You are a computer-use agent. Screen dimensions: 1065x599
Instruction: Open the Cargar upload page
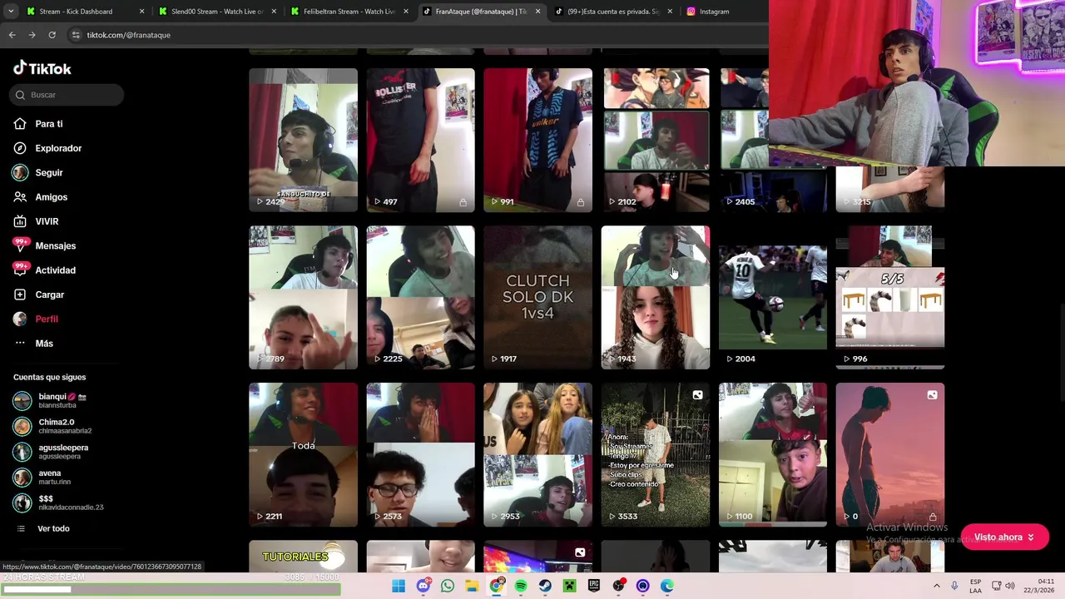point(49,295)
